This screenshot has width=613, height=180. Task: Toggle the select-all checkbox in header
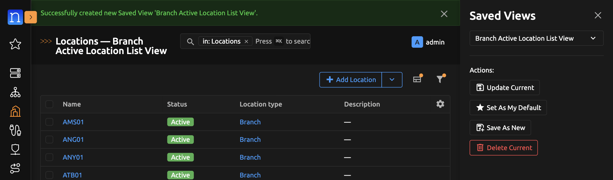tap(50, 104)
